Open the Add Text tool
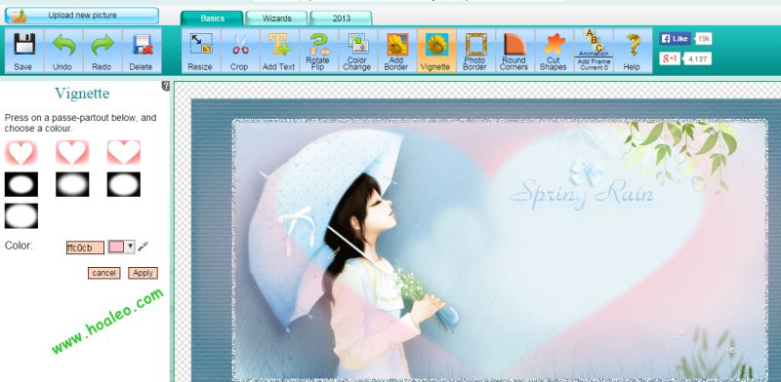This screenshot has height=382, width=781. (279, 51)
